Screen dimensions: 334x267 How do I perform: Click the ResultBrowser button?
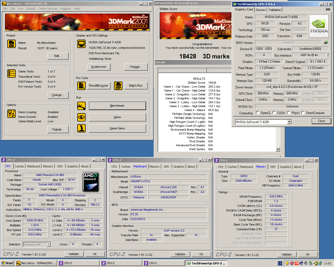98,86
